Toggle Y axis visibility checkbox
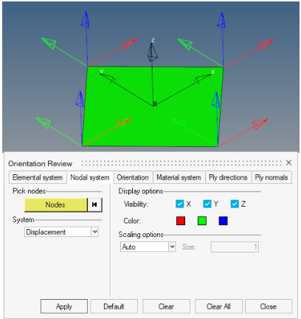Viewport: 301px width, 319px height. [207, 204]
